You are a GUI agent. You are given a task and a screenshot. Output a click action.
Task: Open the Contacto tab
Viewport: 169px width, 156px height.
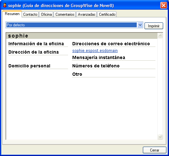coord(30,14)
